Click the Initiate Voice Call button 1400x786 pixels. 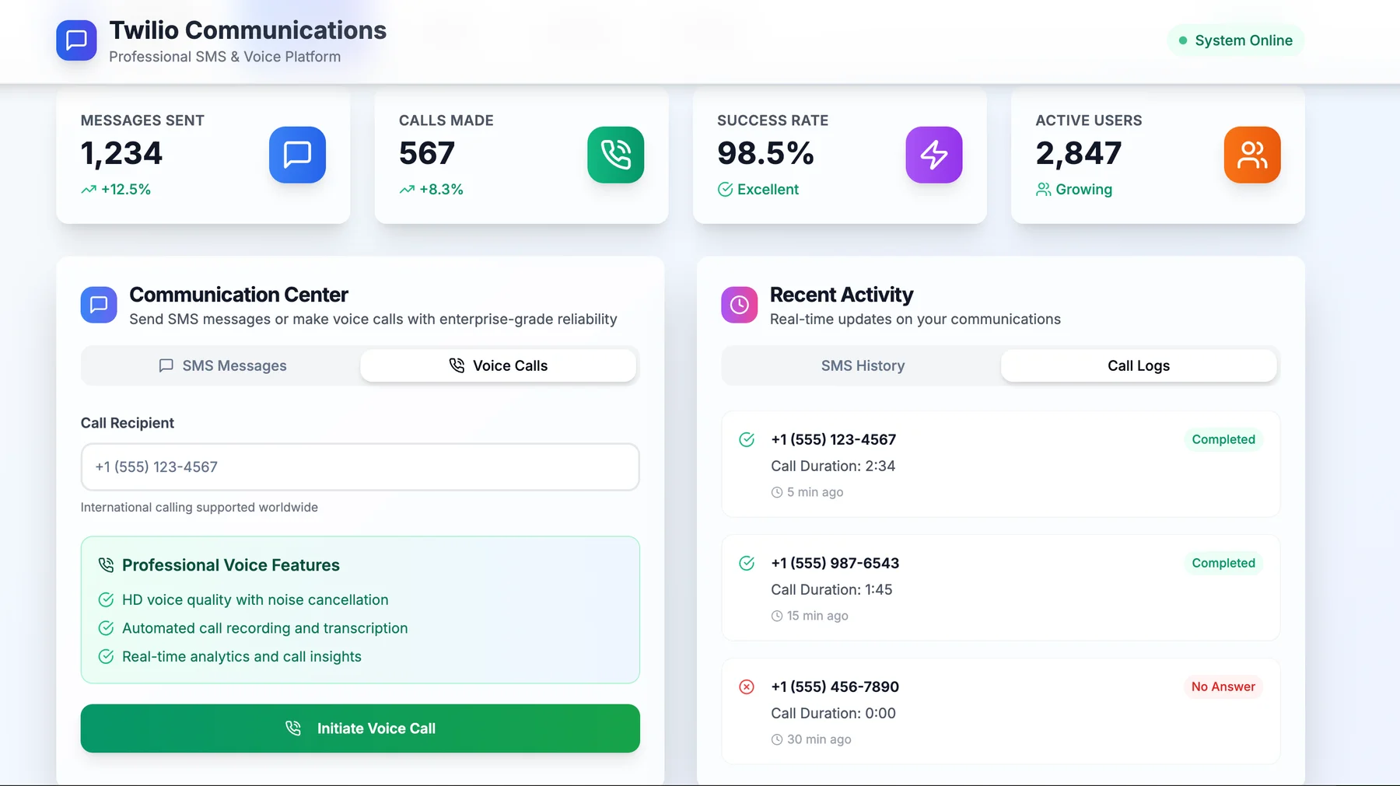pos(360,728)
